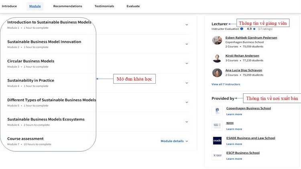Screen dimensions: 301x169
Task: Open ESADE Business and Law School link
Action: pyautogui.click(x=250, y=138)
